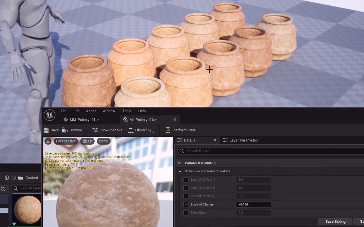364x227 pixels.
Task: Uncheck the Scale of Change override
Action: [x=186, y=204]
